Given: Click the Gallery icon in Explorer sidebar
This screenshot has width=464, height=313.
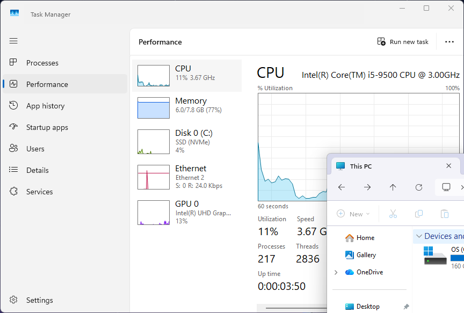Looking at the screenshot, I should coord(350,254).
